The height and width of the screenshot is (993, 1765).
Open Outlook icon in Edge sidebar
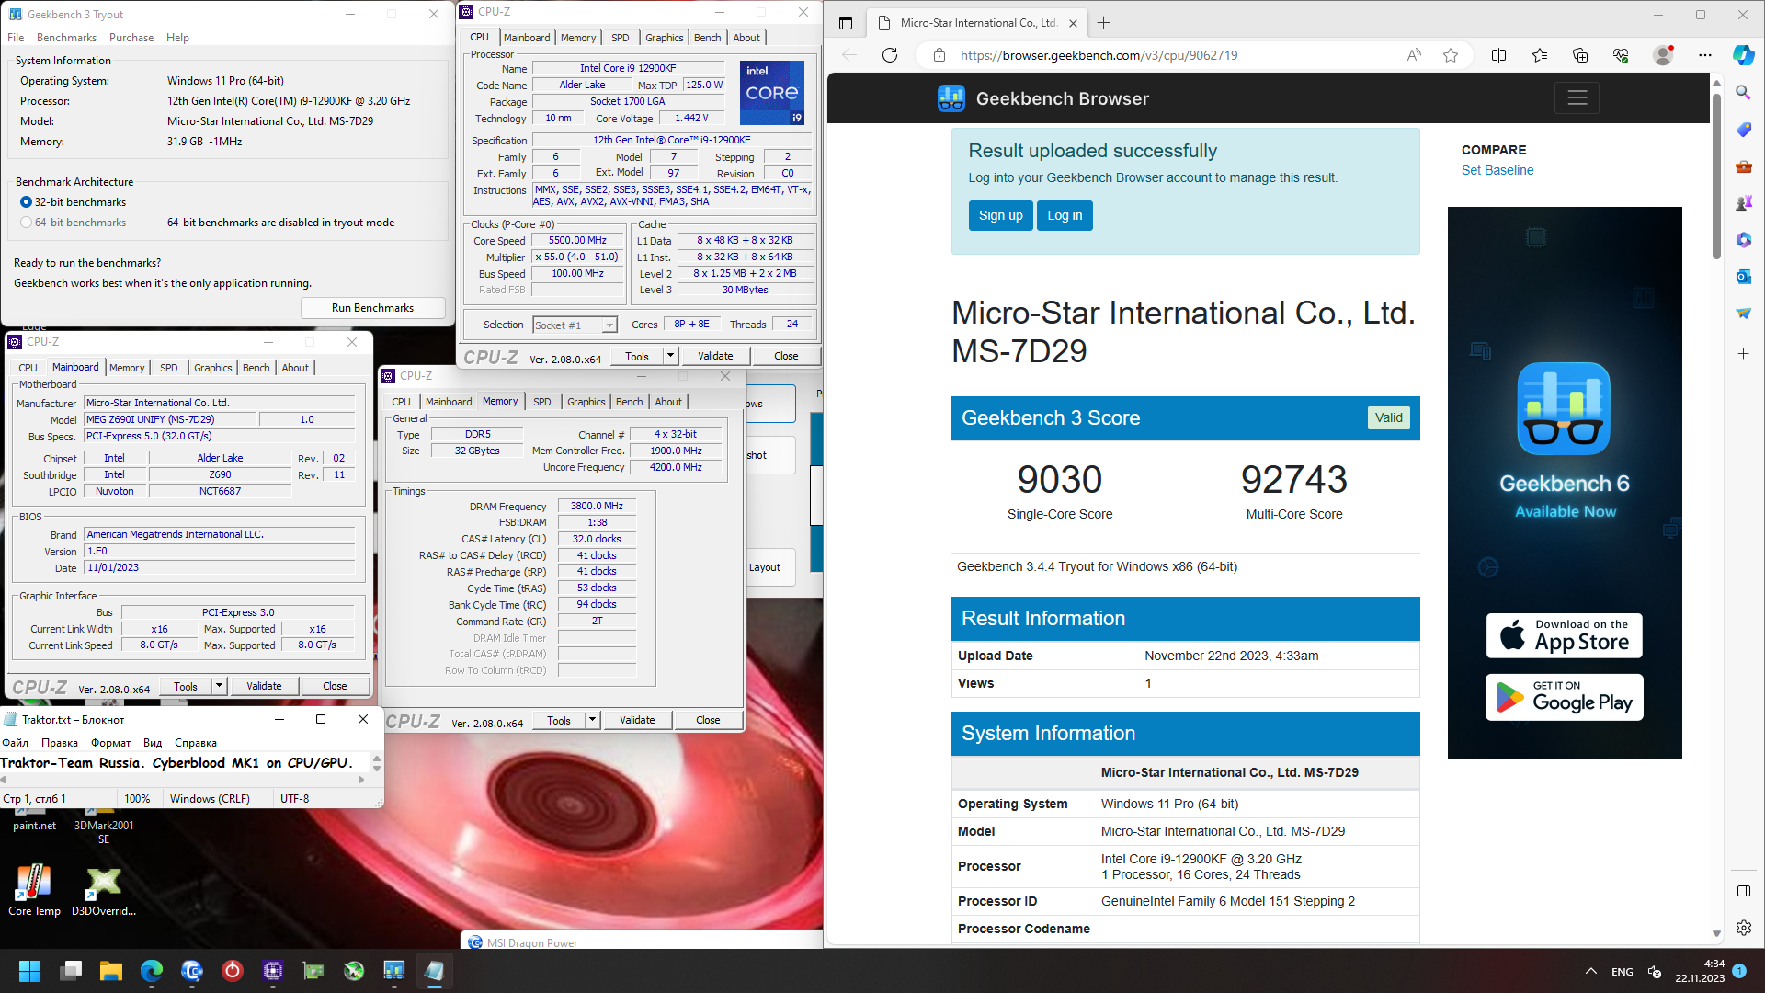pos(1743,276)
